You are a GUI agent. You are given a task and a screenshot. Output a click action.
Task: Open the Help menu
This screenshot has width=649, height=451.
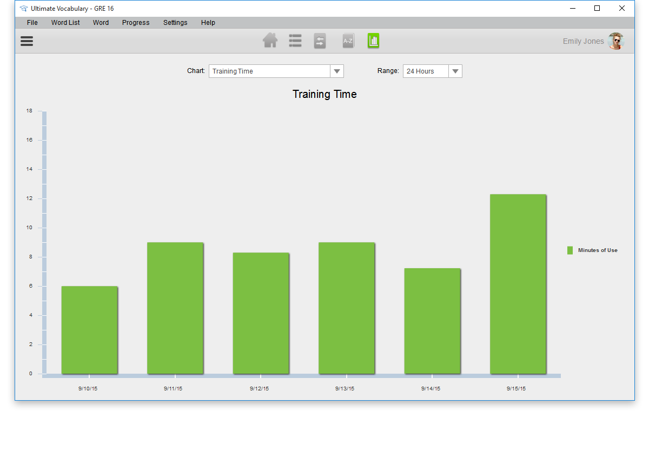(x=208, y=23)
